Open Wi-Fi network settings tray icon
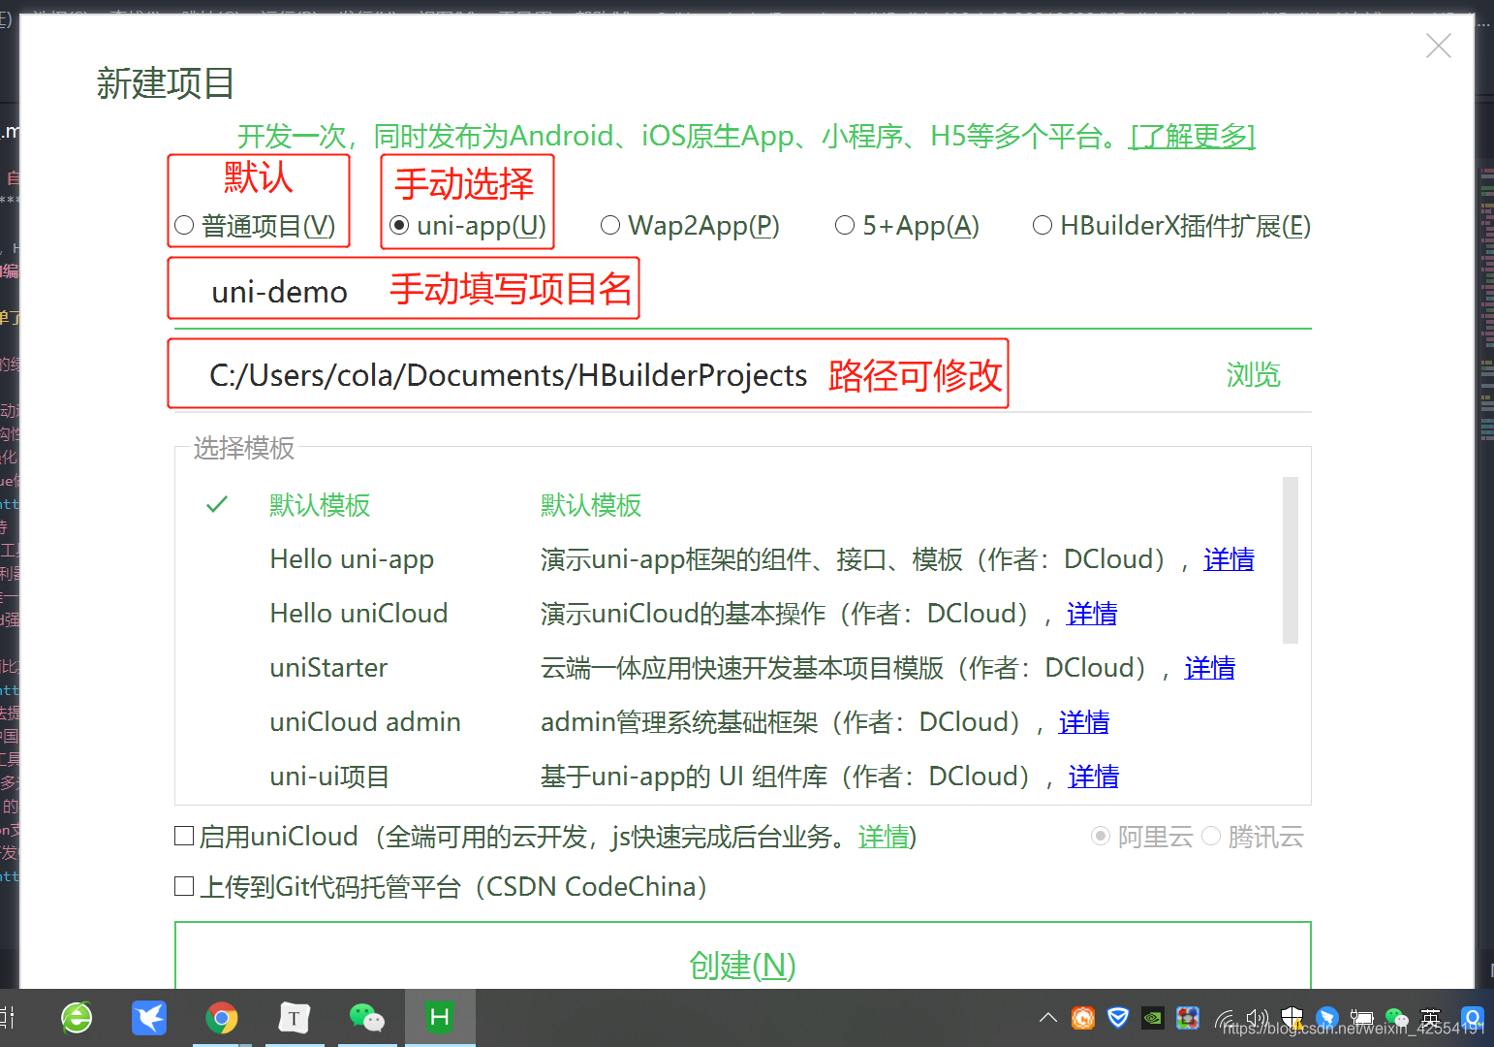This screenshot has width=1494, height=1047. coord(1225,1019)
